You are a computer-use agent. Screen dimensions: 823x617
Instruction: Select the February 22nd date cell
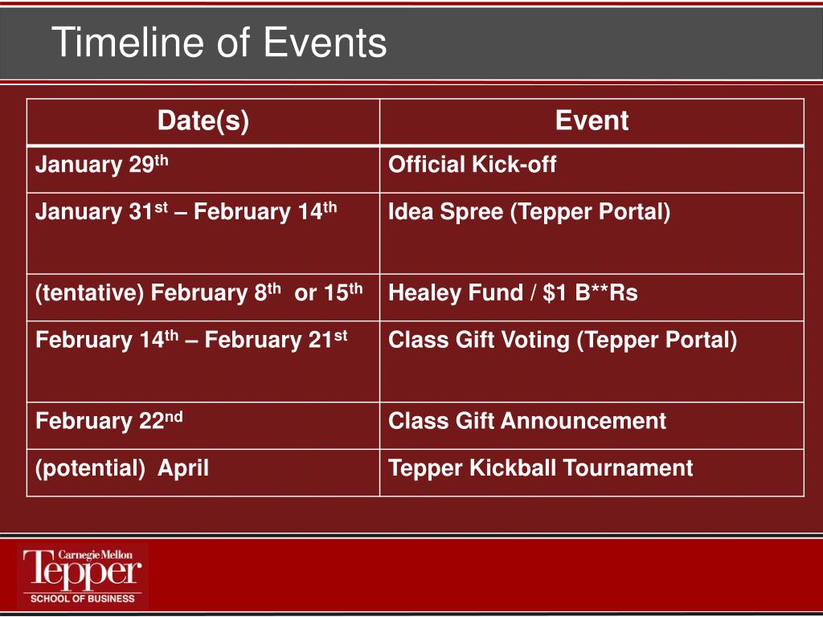(203, 426)
